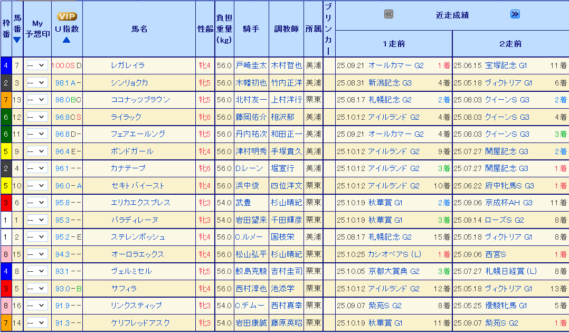This screenshot has height=333, width=569.
Task: Click U指数 value 98.1 for シンリョクカ
Action: [x=62, y=83]
